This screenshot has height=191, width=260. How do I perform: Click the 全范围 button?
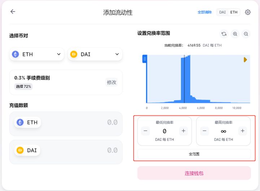tap(194, 154)
